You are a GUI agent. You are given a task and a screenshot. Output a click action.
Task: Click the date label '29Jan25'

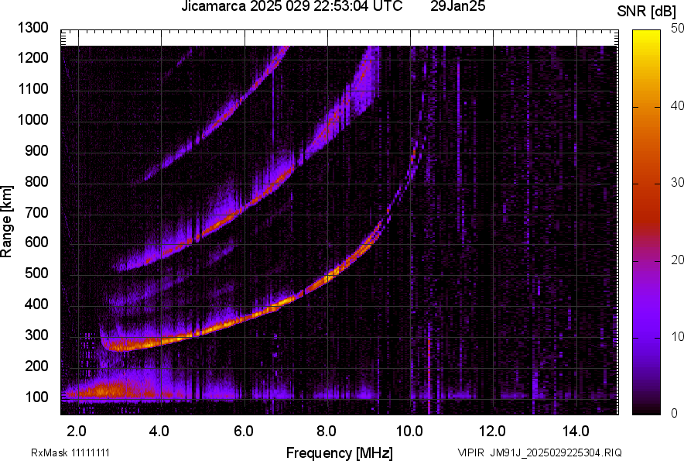point(457,6)
